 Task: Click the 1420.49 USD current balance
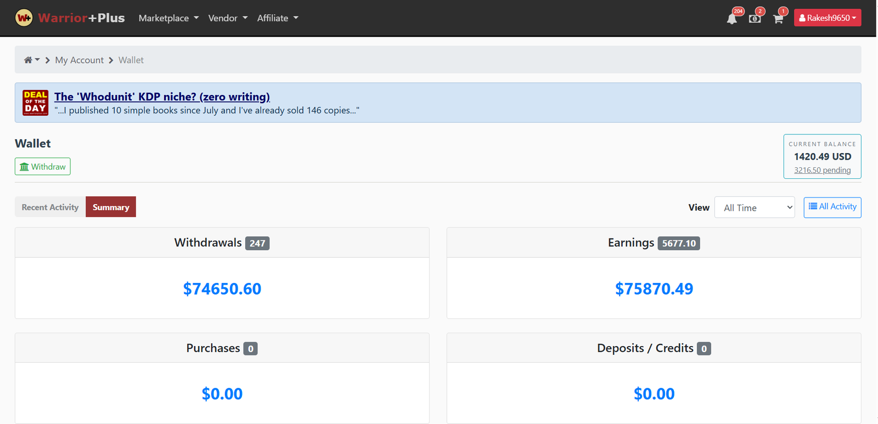(x=823, y=156)
